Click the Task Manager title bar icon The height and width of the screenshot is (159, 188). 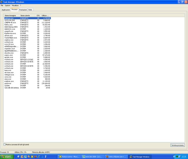pos(1,2)
